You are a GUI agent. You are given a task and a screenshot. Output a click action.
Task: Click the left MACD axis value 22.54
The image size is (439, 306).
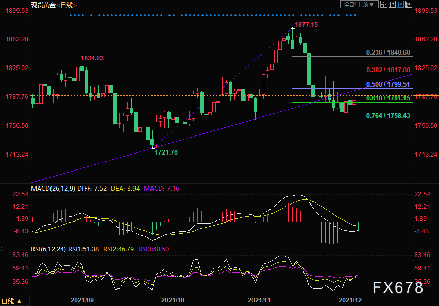coord(21,194)
